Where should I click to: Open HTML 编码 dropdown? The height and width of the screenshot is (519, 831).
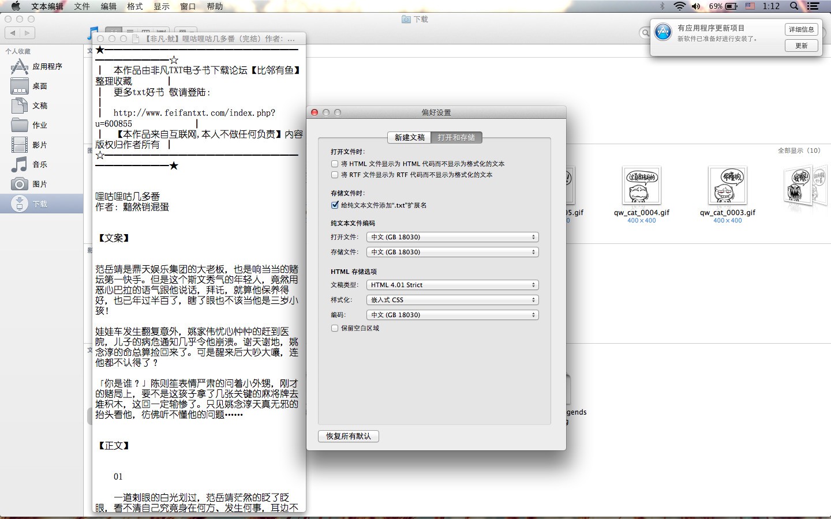click(452, 315)
